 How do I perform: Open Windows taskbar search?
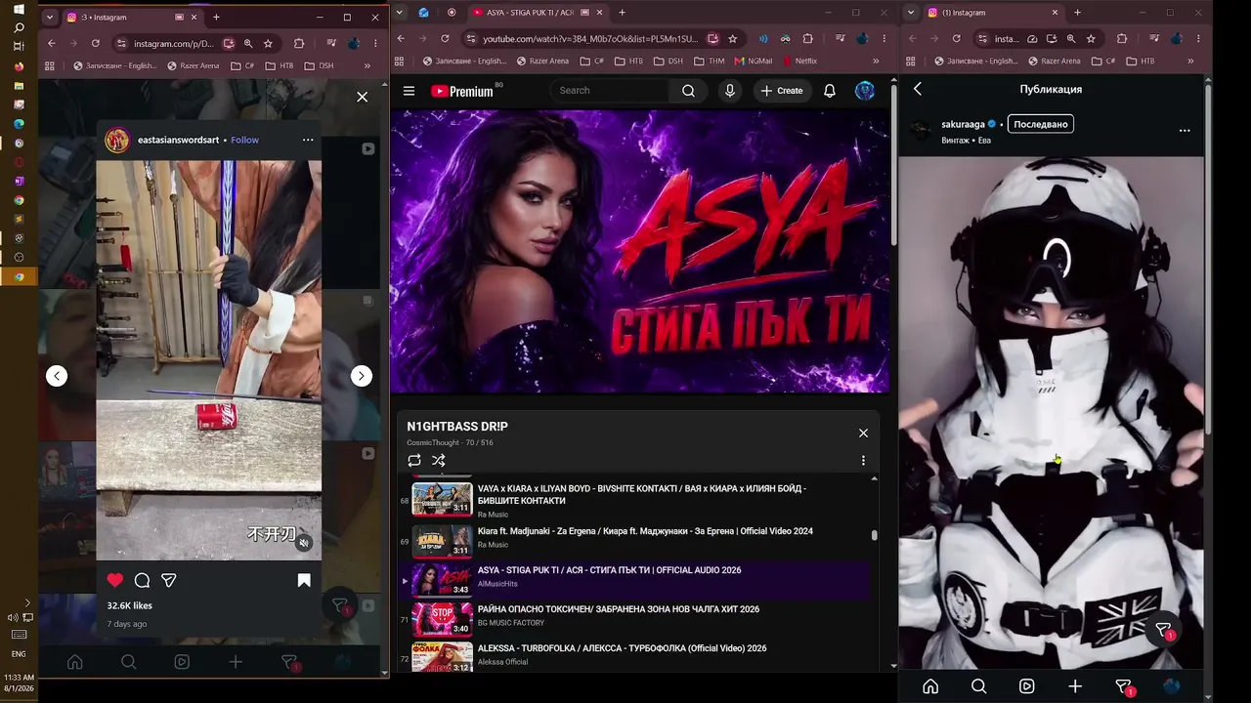tap(19, 28)
